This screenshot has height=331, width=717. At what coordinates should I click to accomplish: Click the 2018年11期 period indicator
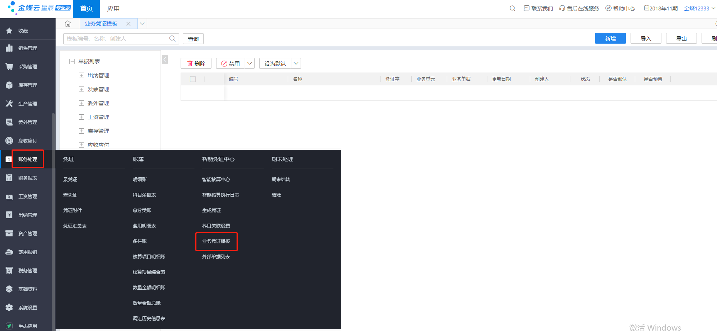tap(661, 8)
